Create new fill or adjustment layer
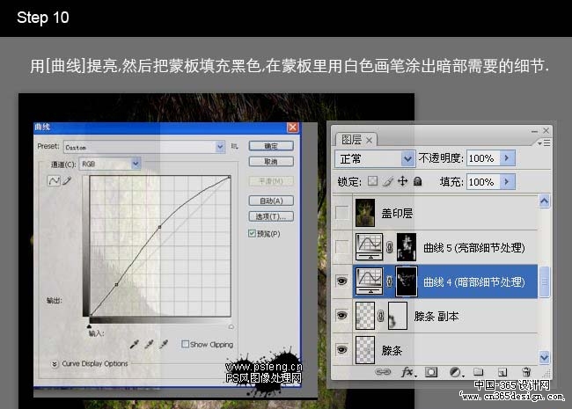Image resolution: width=572 pixels, height=409 pixels. [x=455, y=372]
